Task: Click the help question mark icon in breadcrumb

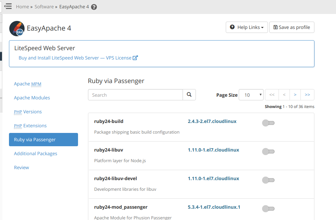Action: click(x=94, y=7)
